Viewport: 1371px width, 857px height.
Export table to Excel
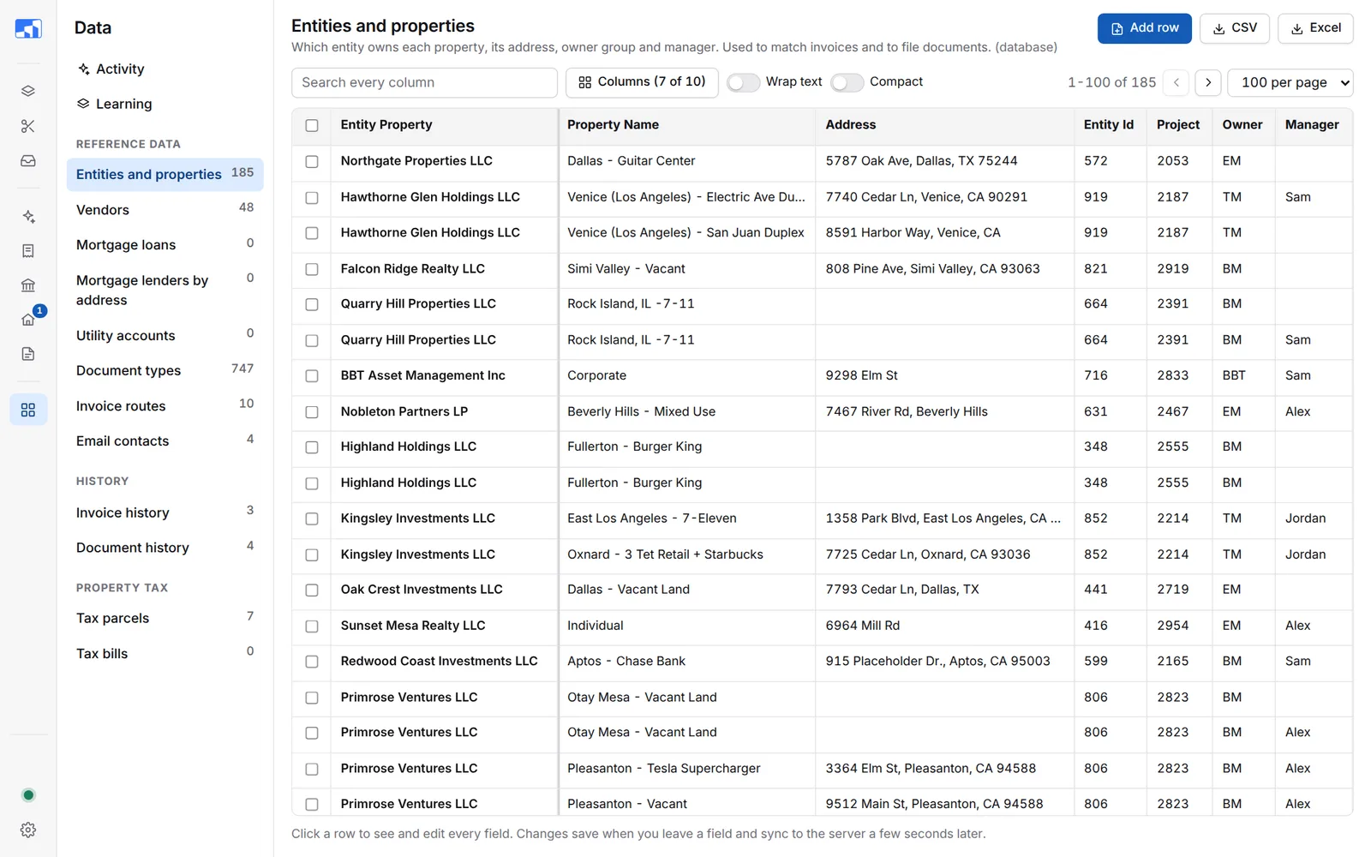[1315, 28]
